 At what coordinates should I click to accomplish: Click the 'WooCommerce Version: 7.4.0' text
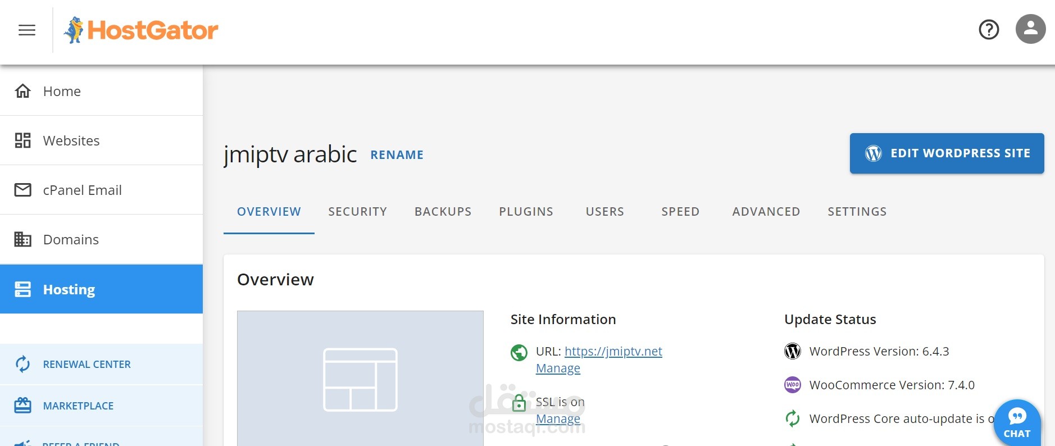coord(892,385)
